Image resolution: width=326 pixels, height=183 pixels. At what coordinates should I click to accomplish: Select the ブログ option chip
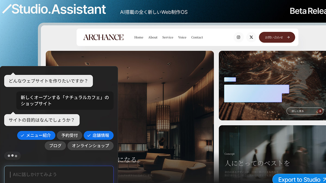coord(55,146)
